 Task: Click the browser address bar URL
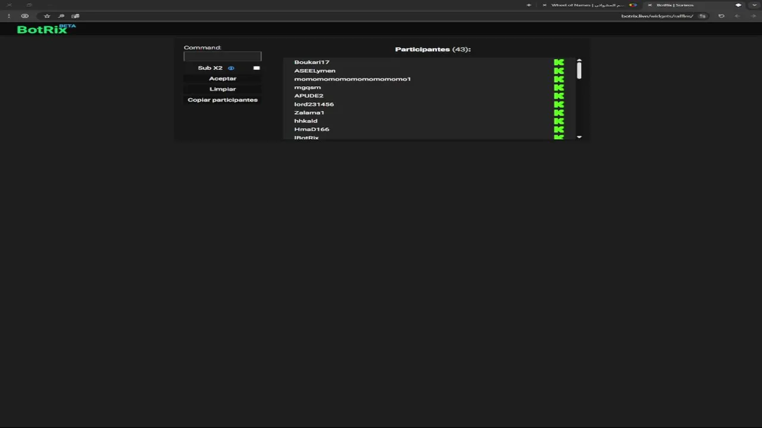(657, 16)
